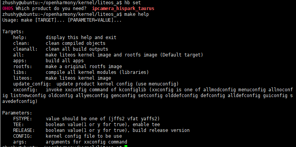Image resolution: width=296 pixels, height=147 pixels.
Task: Click the 'Targets:' heading
Action: pos(13,32)
